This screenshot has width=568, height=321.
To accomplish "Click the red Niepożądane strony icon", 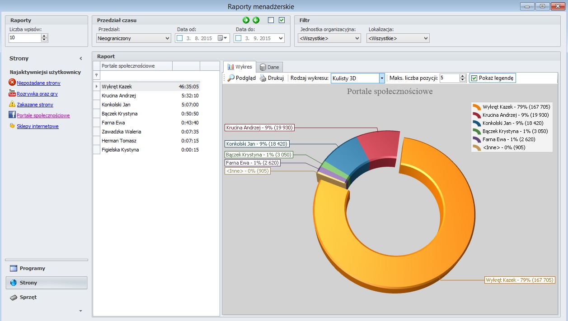I will [12, 83].
